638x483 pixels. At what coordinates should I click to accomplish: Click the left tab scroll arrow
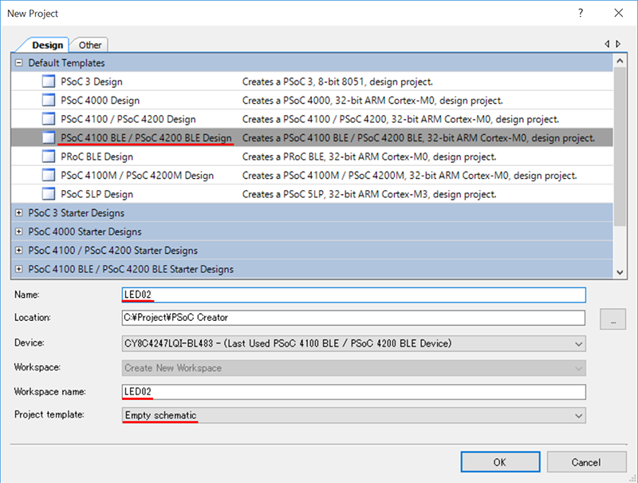(x=607, y=44)
